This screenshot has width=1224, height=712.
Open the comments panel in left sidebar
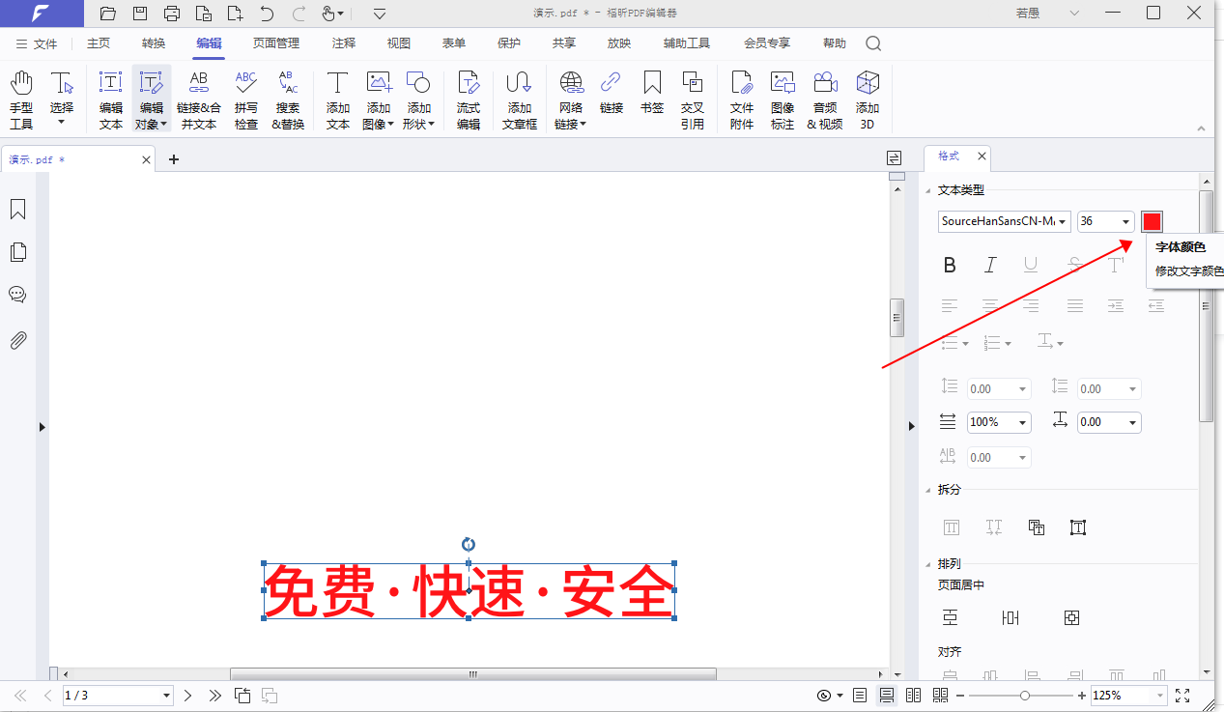click(x=17, y=295)
